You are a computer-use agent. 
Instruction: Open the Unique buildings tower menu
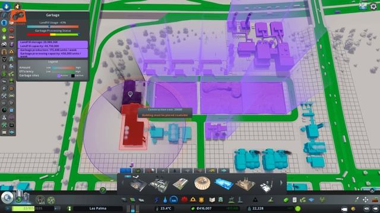point(240,200)
